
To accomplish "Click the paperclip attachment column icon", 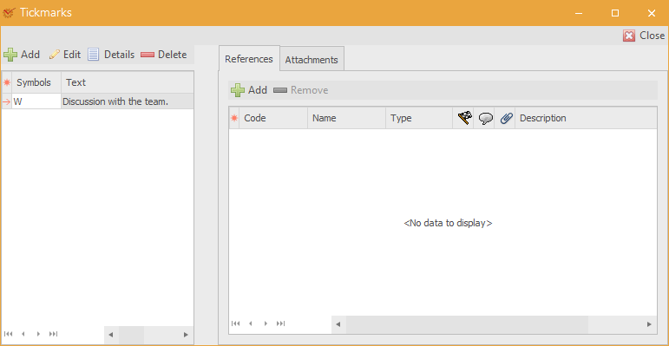I will [x=506, y=118].
